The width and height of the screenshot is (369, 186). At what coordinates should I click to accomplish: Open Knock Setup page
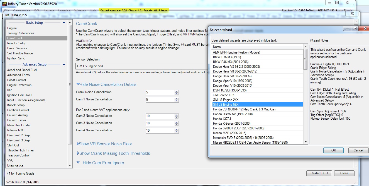pos(16,105)
